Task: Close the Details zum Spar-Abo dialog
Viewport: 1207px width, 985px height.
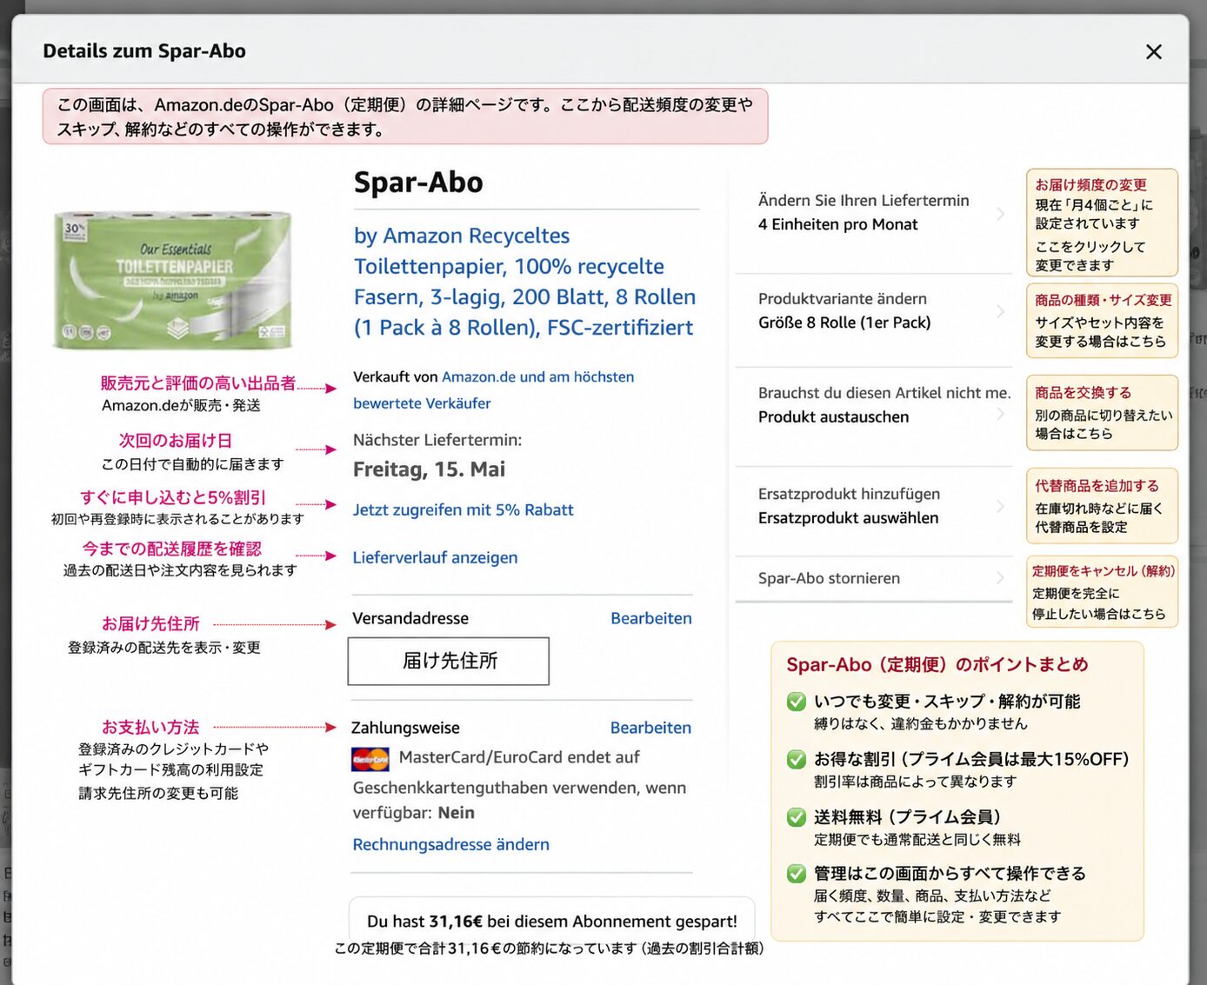Action: [x=1153, y=52]
